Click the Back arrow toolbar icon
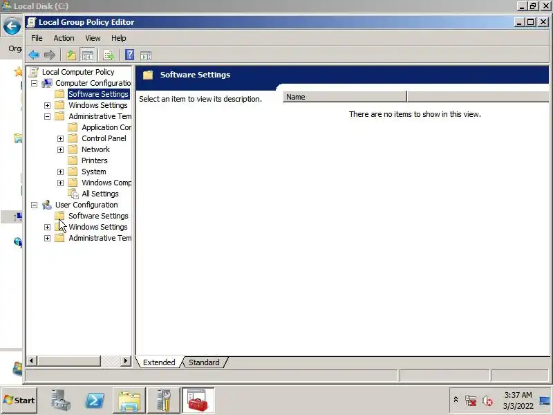Viewport: 553px width, 415px height. [x=34, y=55]
